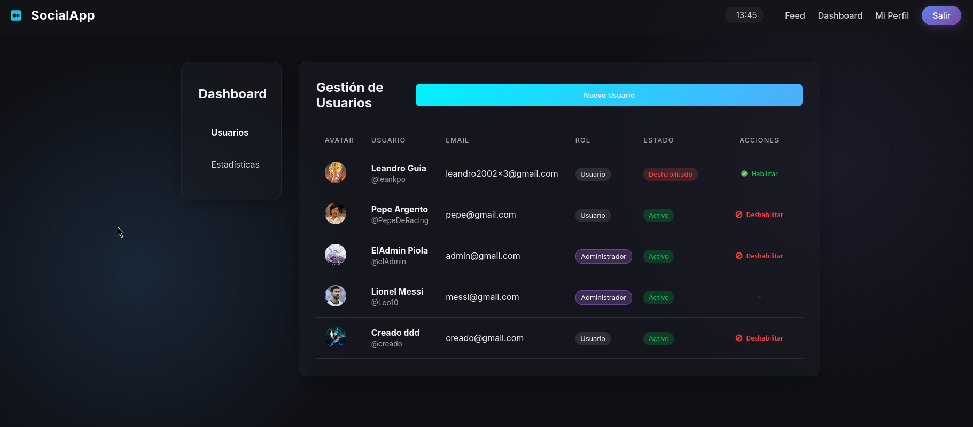Click the email creado@gmail.com
The width and height of the screenshot is (973, 427).
pos(485,338)
